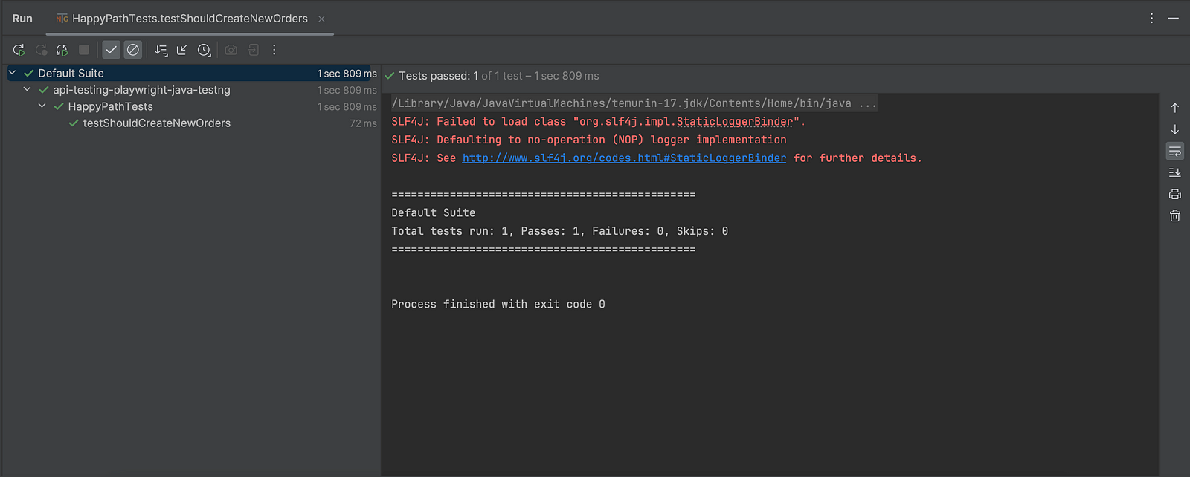
Task: Click Default Suite row 1 sec 809 ms duration
Action: 347,74
